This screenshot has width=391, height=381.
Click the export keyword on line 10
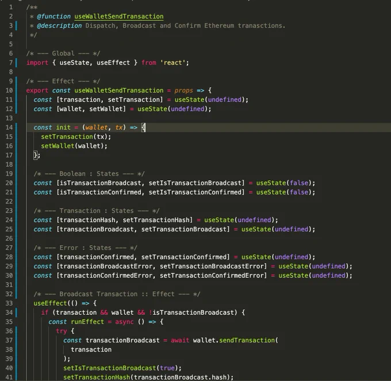point(37,90)
